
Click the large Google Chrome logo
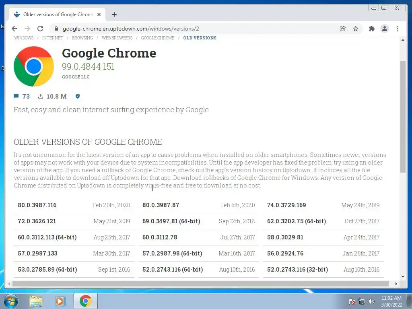[34, 66]
